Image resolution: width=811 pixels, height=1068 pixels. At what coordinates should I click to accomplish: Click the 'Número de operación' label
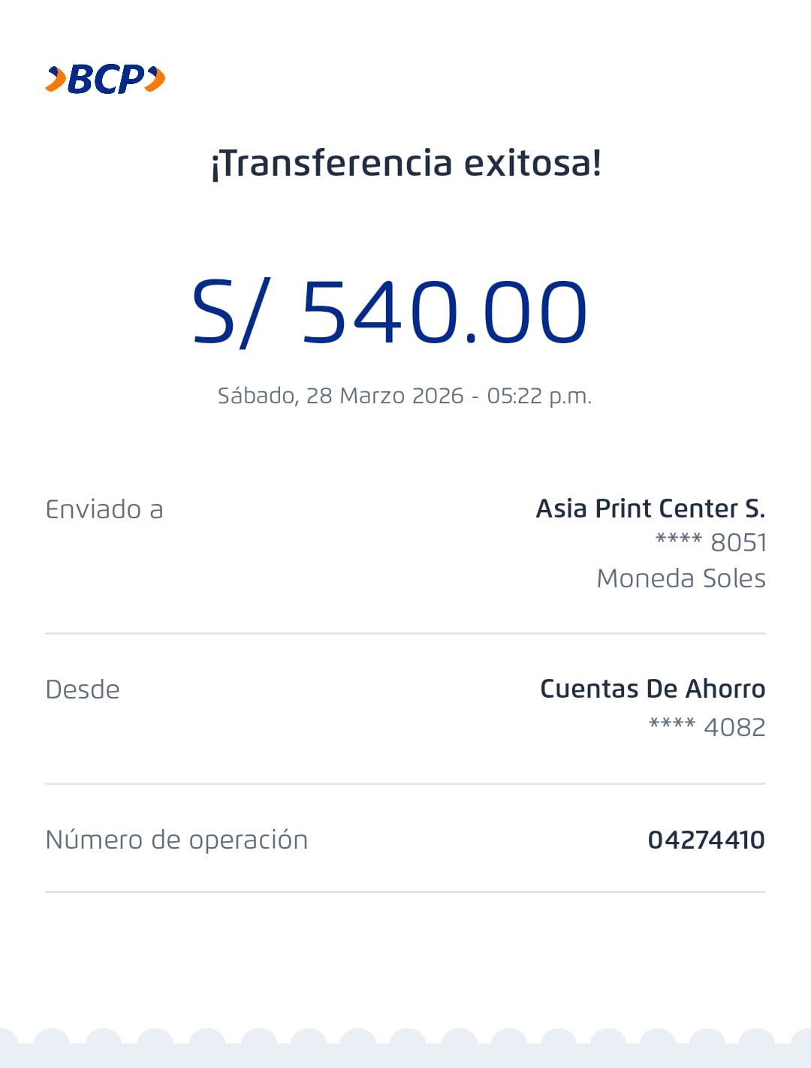(x=176, y=840)
